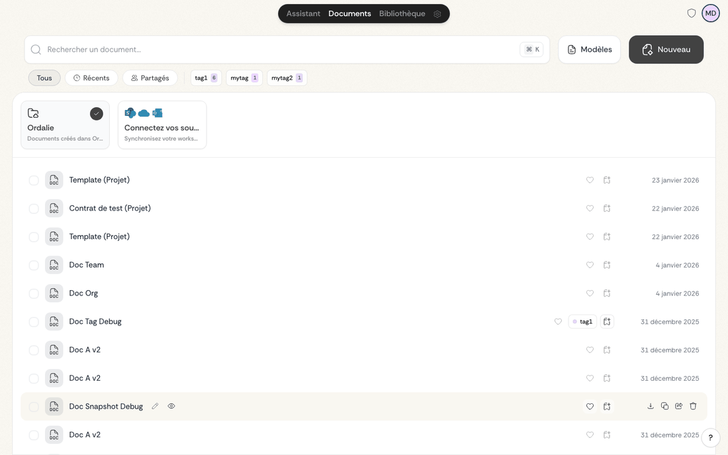Viewport: 728px width, 455px height.
Task: Rename Doc Snapshot Debug via the pencil icon
Action: 155,407
